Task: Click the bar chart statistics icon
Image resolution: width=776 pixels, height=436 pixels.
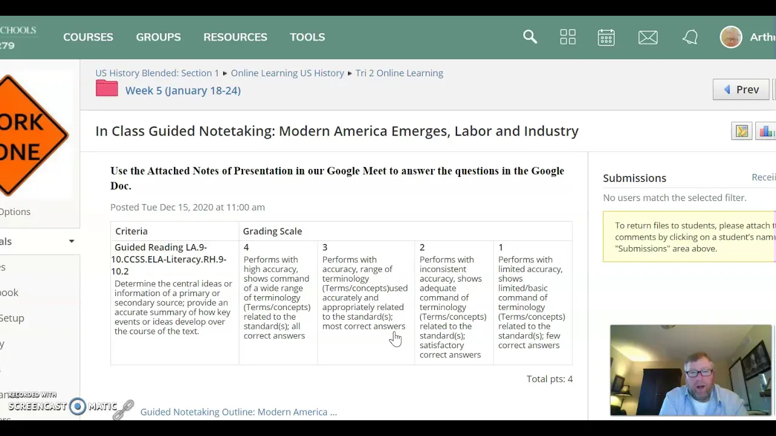Action: pos(767,131)
